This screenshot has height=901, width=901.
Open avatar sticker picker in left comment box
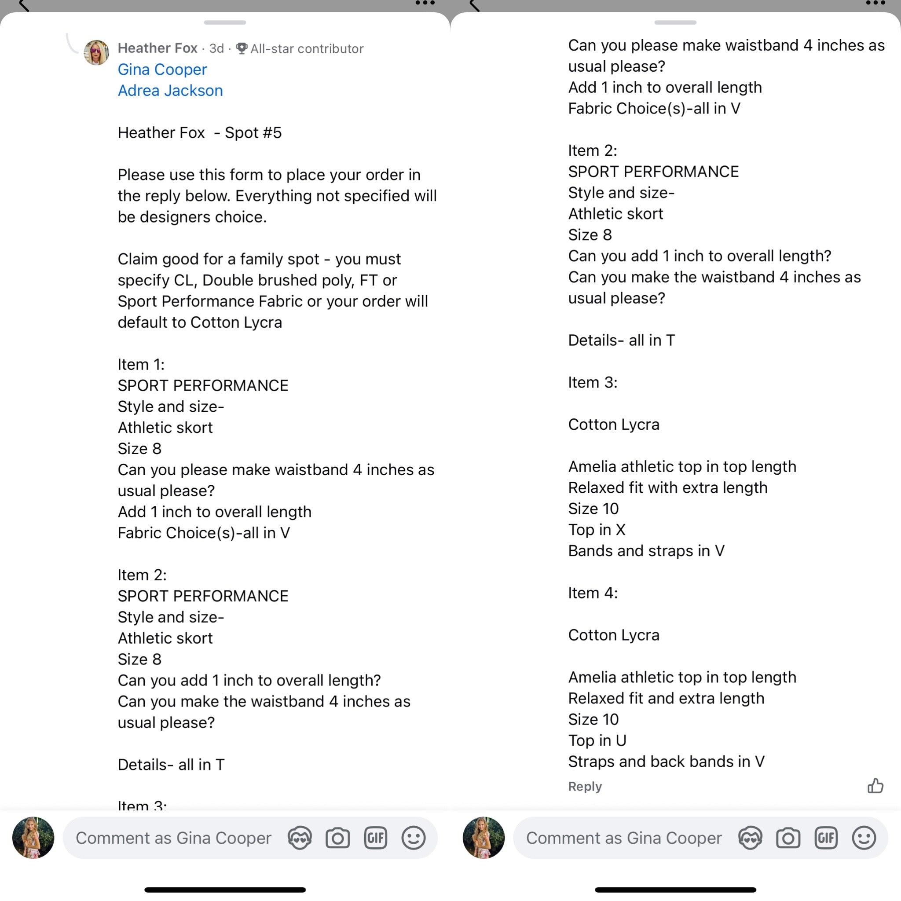(300, 838)
